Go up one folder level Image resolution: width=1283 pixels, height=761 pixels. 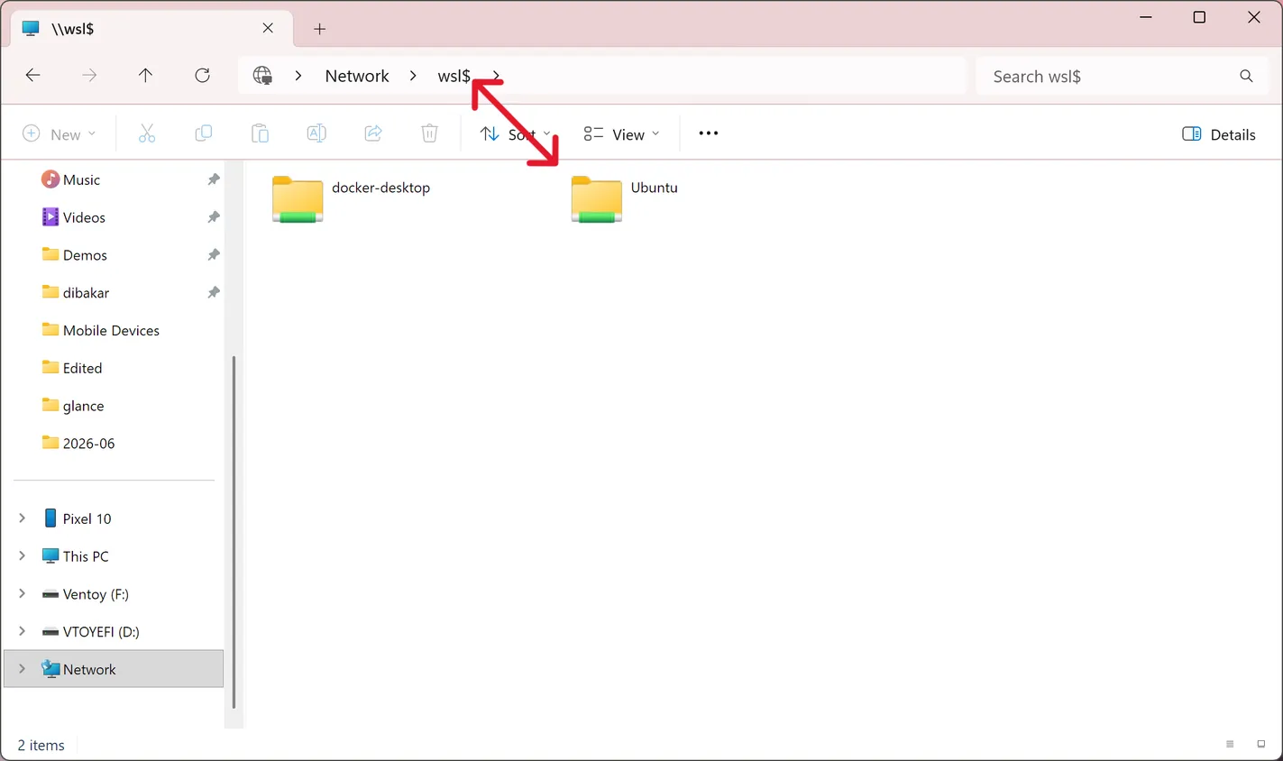(145, 76)
